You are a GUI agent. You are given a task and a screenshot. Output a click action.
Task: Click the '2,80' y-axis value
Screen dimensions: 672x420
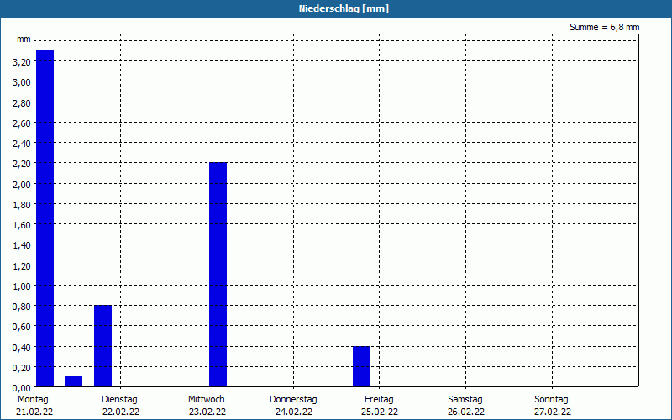point(22,103)
